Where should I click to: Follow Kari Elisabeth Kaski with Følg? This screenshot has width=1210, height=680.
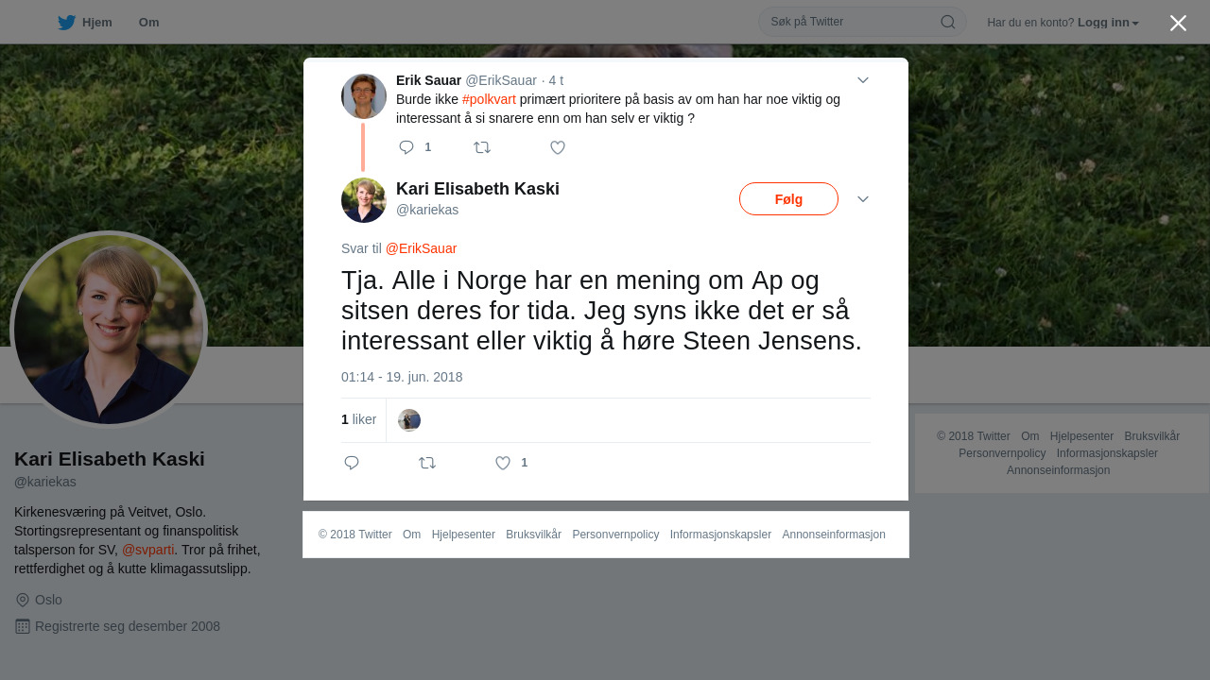(x=788, y=199)
